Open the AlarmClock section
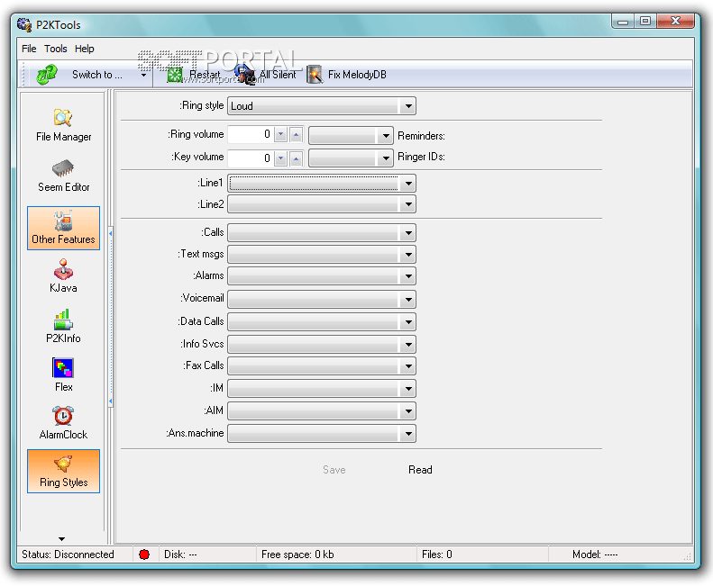 pos(63,423)
